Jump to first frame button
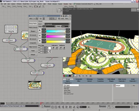 click(x=59, y=107)
